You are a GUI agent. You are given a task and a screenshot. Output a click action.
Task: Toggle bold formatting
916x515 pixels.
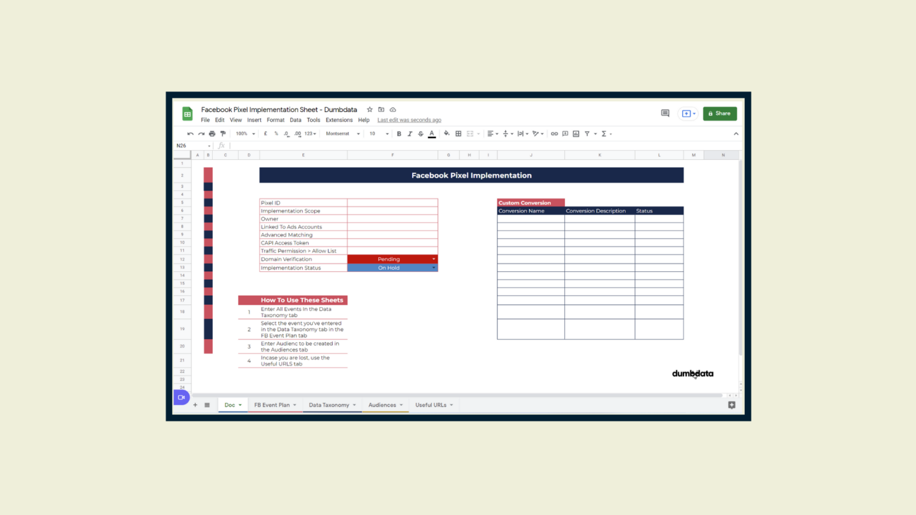(x=398, y=134)
